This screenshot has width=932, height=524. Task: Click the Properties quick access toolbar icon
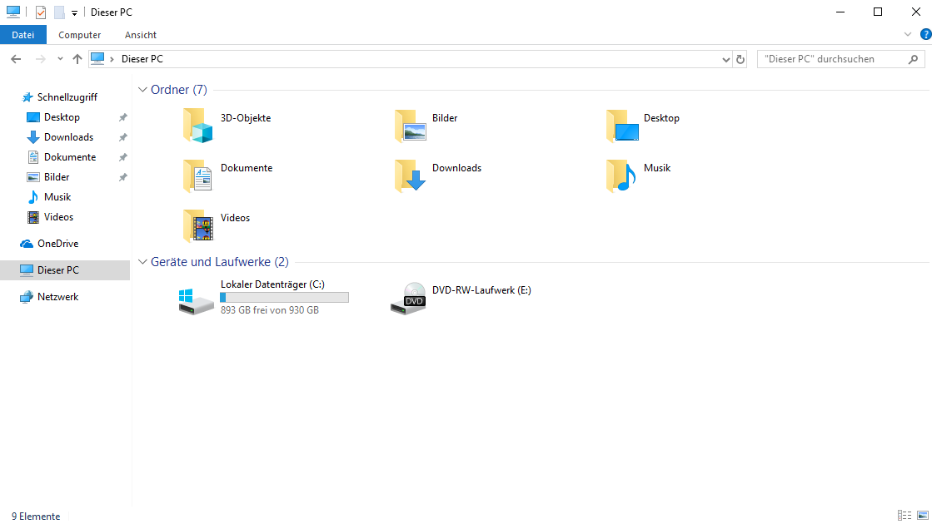41,12
